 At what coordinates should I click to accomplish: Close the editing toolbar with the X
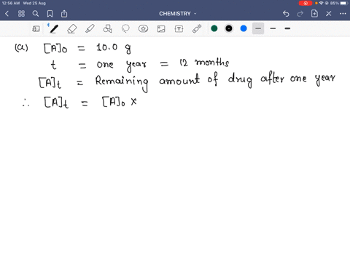[x=329, y=14]
